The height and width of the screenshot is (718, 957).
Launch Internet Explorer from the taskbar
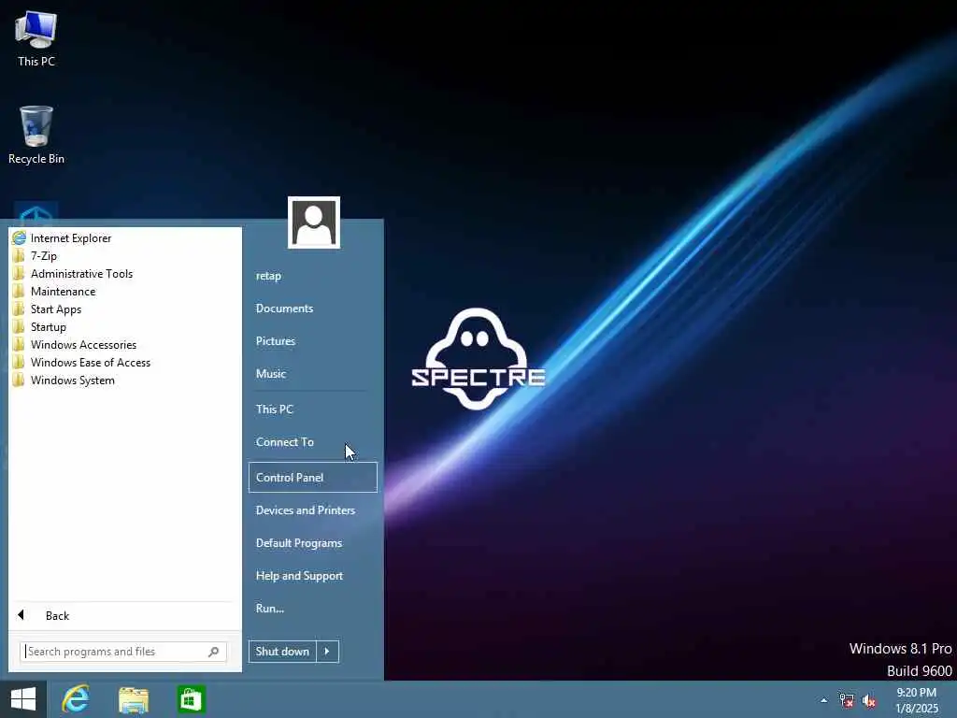pyautogui.click(x=76, y=699)
